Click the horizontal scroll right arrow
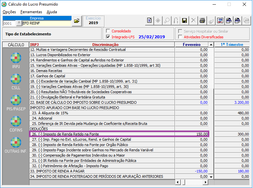The height and width of the screenshot is (188, 253). [205, 182]
